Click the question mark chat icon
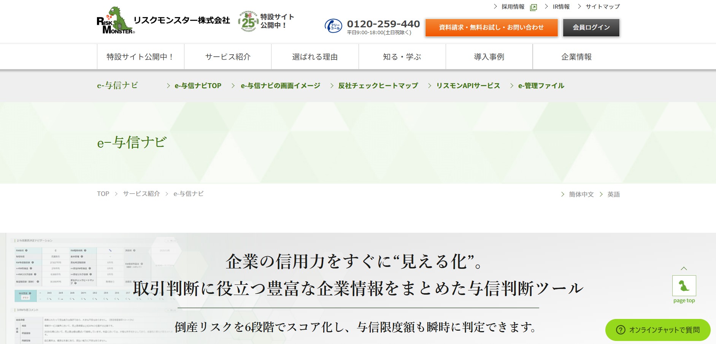Viewport: 716px width, 344px height. tap(621, 330)
